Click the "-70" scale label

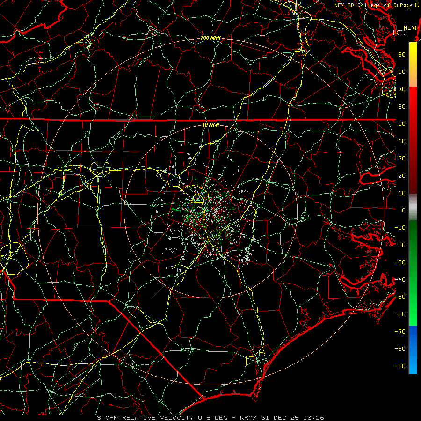(400, 332)
